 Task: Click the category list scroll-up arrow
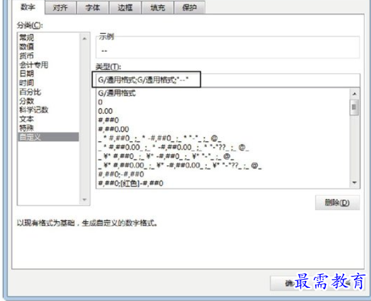pyautogui.click(x=84, y=38)
